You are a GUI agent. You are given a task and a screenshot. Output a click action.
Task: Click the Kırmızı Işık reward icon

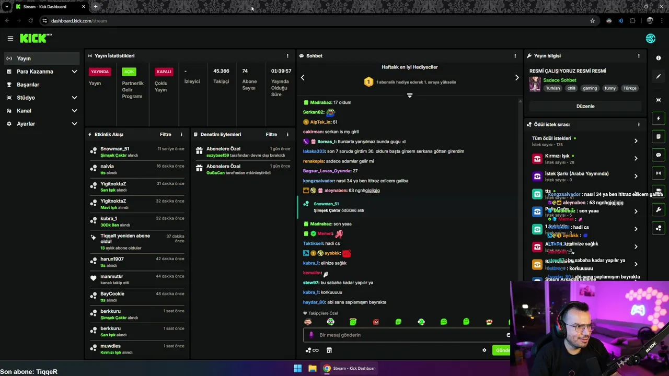(x=537, y=159)
